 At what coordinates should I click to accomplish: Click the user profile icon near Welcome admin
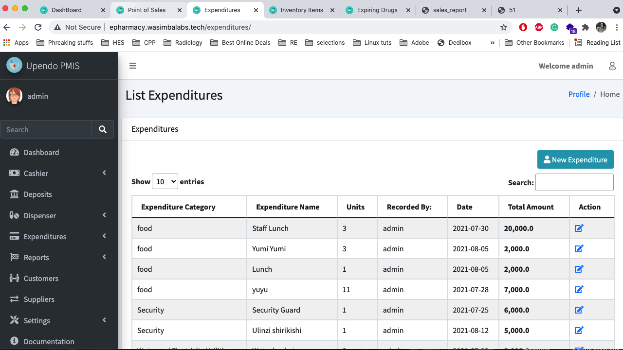click(612, 66)
